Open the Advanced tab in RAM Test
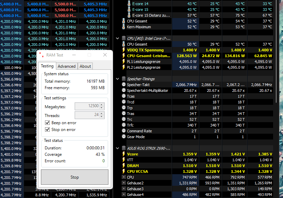Screen dimensions: 283x198 66,66
